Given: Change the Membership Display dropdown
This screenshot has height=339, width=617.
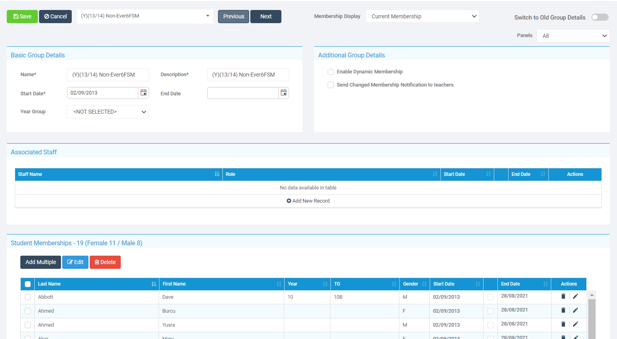Looking at the screenshot, I should 422,16.
